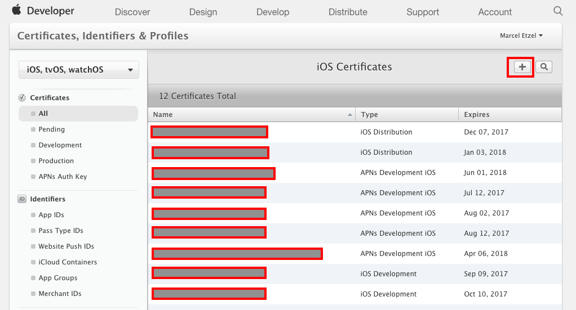Image resolution: width=576 pixels, height=310 pixels.
Task: Add a new certificate with plus button
Action: [522, 67]
